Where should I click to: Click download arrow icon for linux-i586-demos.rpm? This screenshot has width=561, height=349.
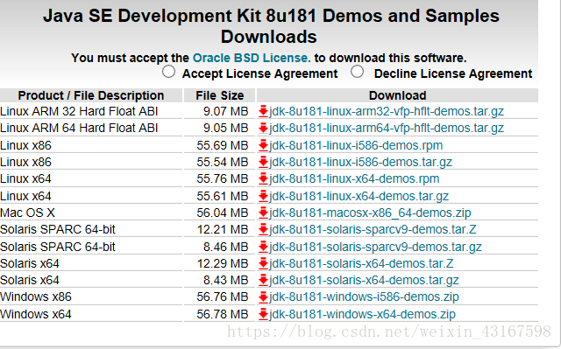[263, 145]
